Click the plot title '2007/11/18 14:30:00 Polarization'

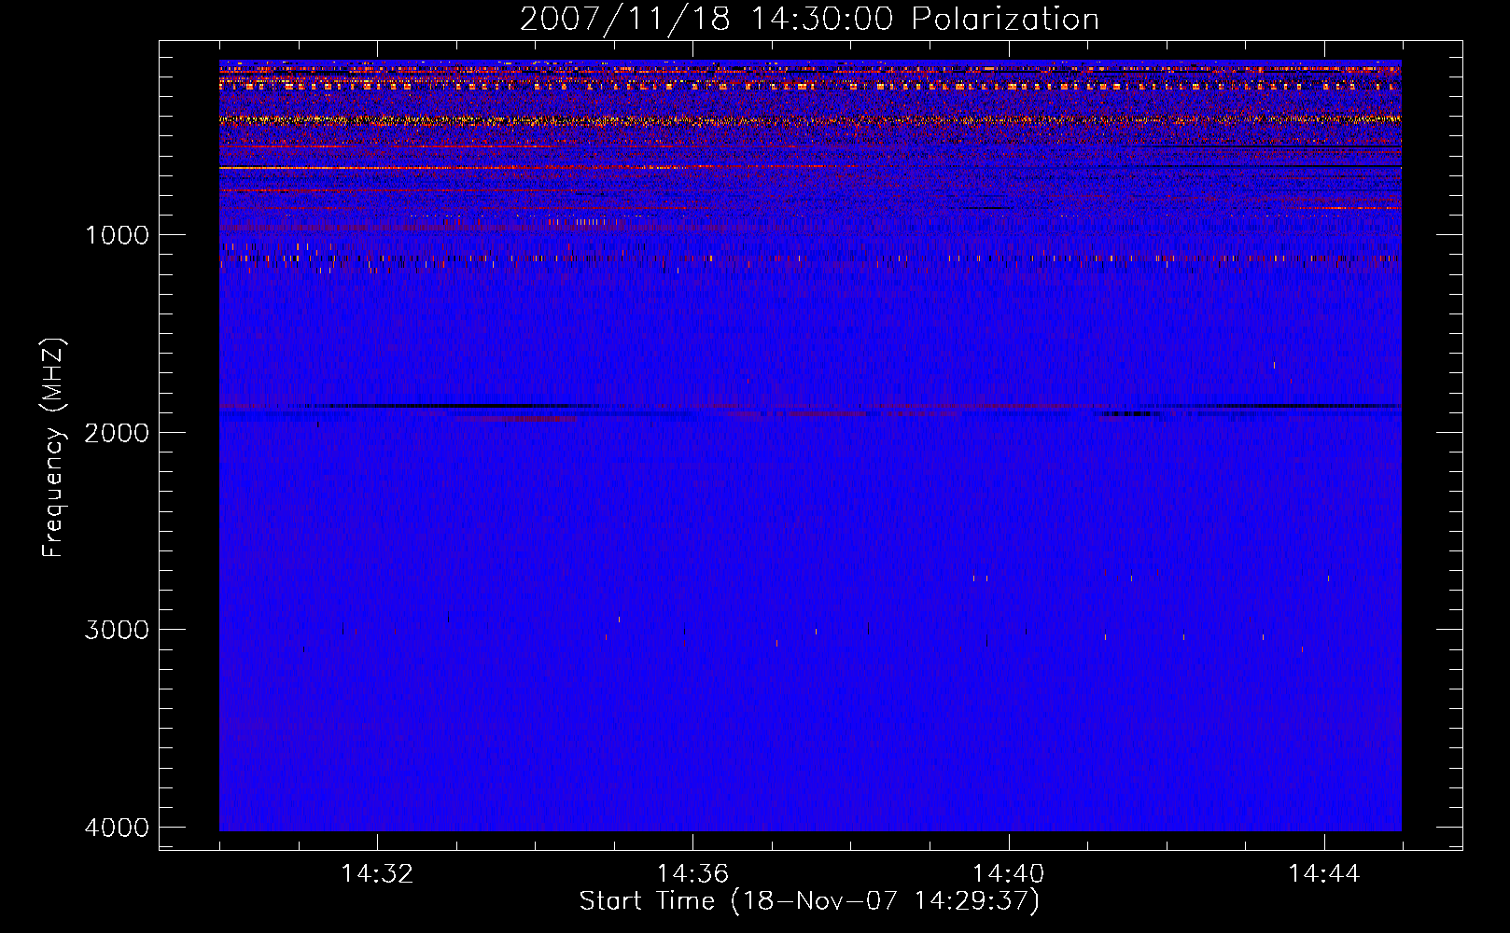click(x=809, y=20)
